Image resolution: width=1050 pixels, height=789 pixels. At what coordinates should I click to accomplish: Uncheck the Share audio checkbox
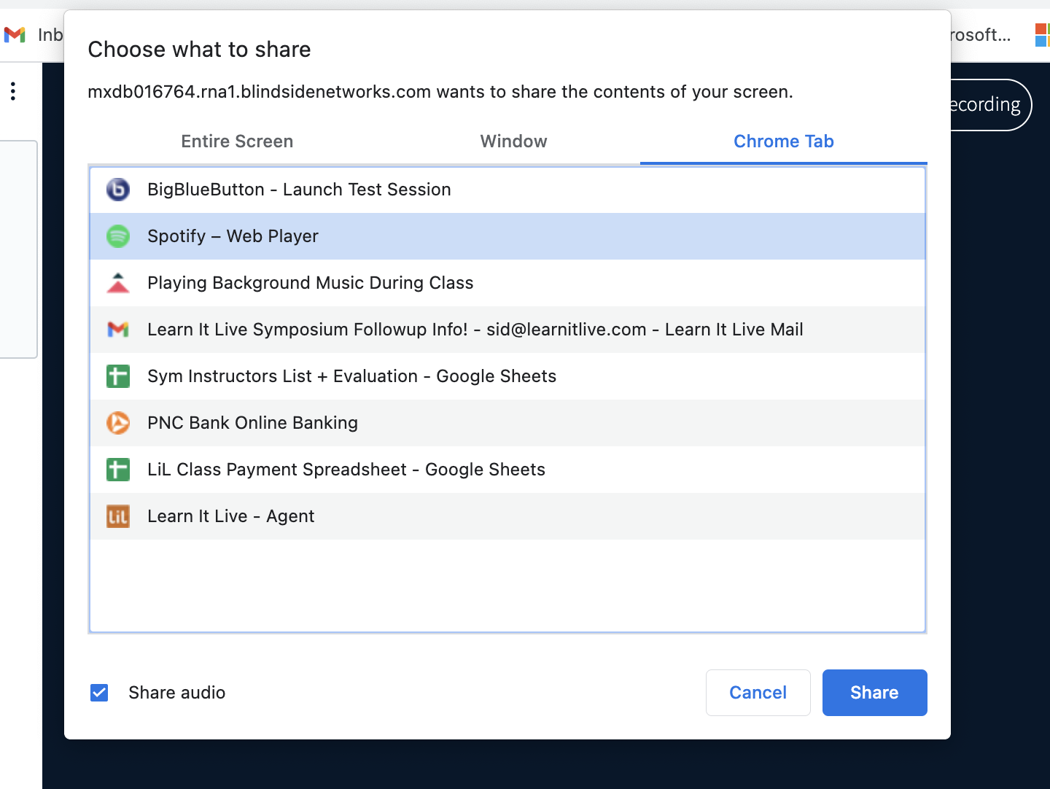(x=99, y=693)
